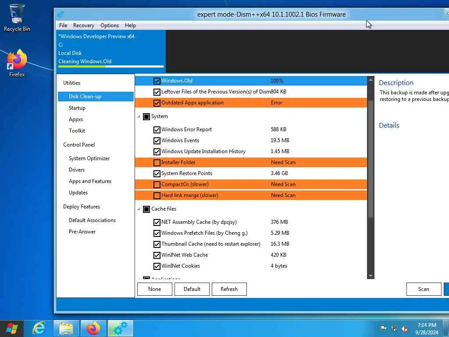This screenshot has height=337, width=449.
Task: Open Appxs in the sidebar
Action: coord(76,119)
